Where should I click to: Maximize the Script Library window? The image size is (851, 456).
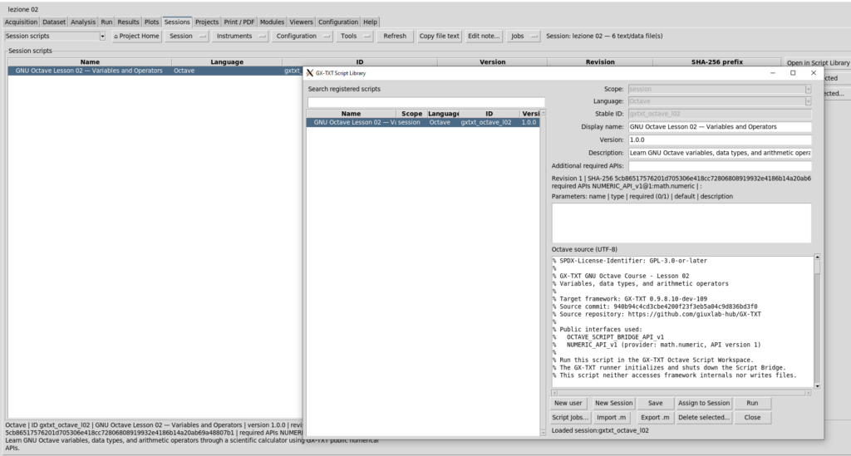point(793,72)
